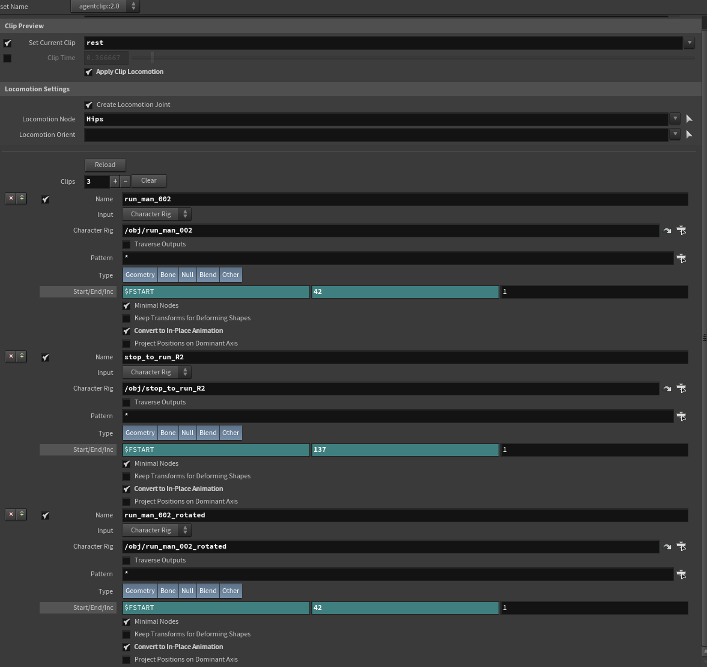Toggle Blend type for stop_to_run_R2 clip
707x667 pixels.
click(208, 433)
